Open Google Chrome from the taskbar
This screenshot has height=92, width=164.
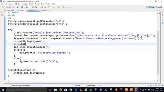[x=71, y=90]
